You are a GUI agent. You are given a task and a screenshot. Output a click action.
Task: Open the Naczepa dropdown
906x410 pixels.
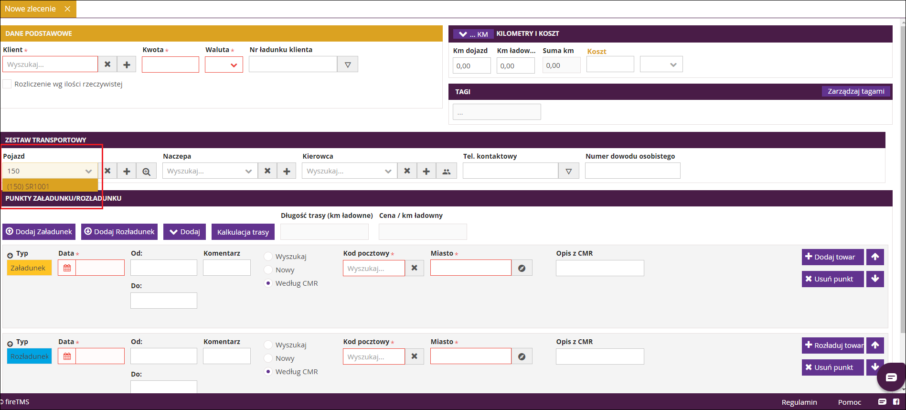coord(248,171)
